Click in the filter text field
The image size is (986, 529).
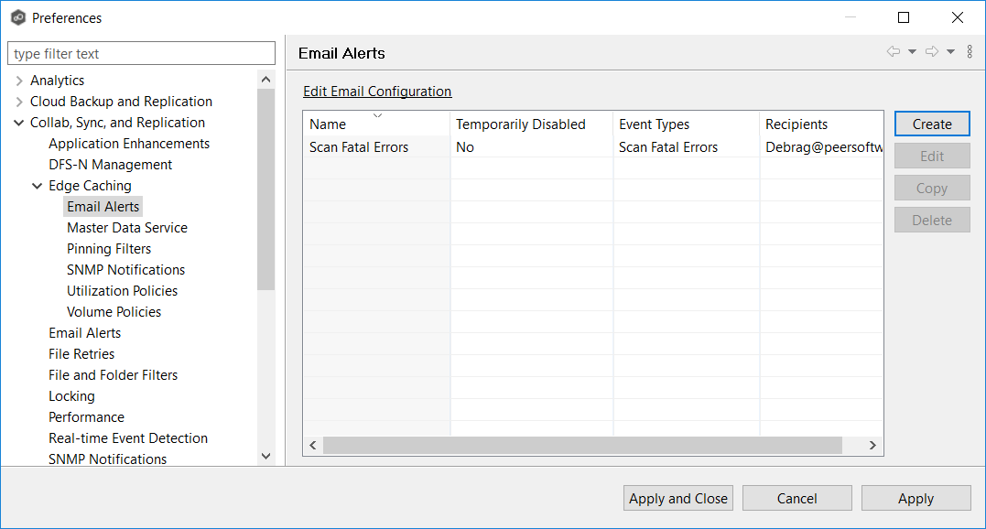[141, 54]
